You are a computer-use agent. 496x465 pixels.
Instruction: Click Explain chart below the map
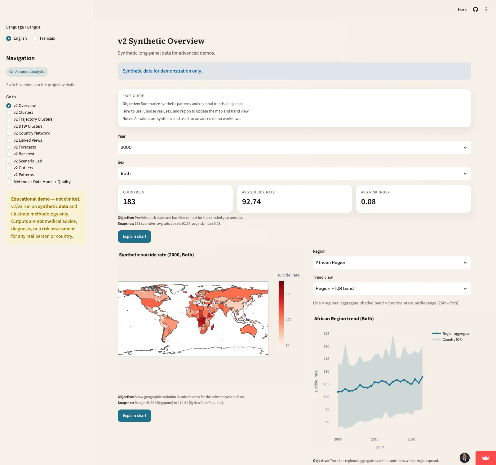coord(135,416)
